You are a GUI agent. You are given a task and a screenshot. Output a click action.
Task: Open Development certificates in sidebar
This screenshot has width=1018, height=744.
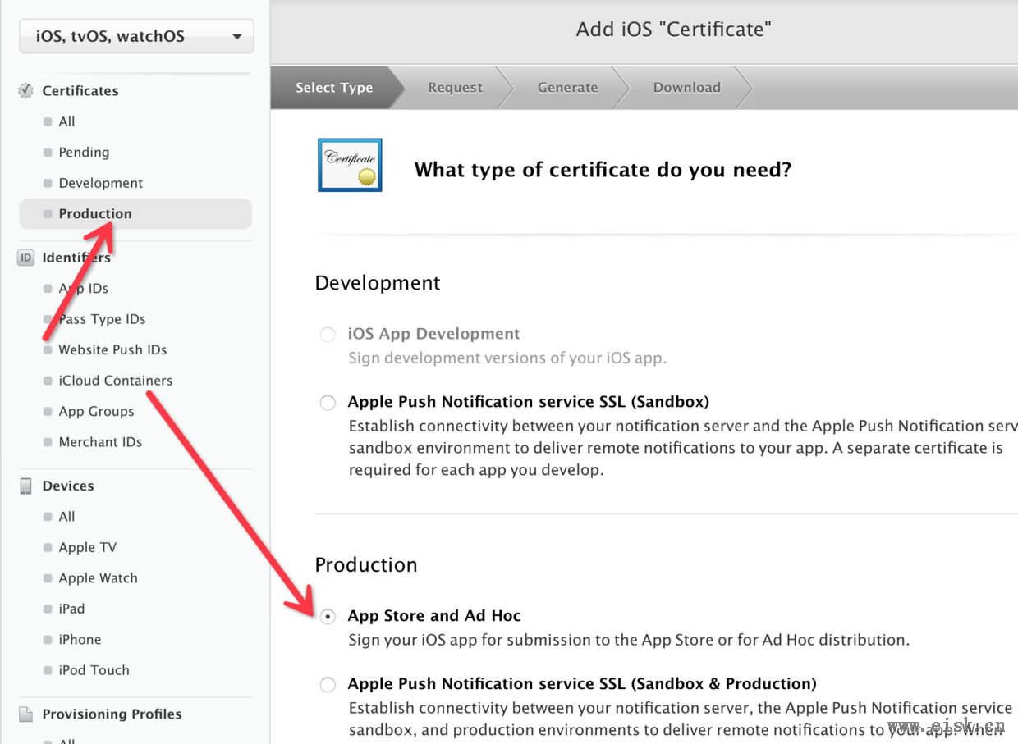tap(101, 183)
